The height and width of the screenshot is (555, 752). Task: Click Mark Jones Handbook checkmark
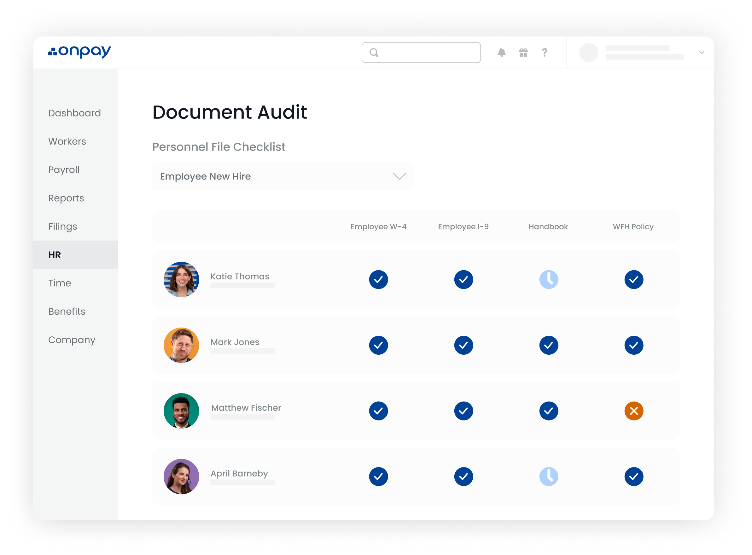[549, 345]
